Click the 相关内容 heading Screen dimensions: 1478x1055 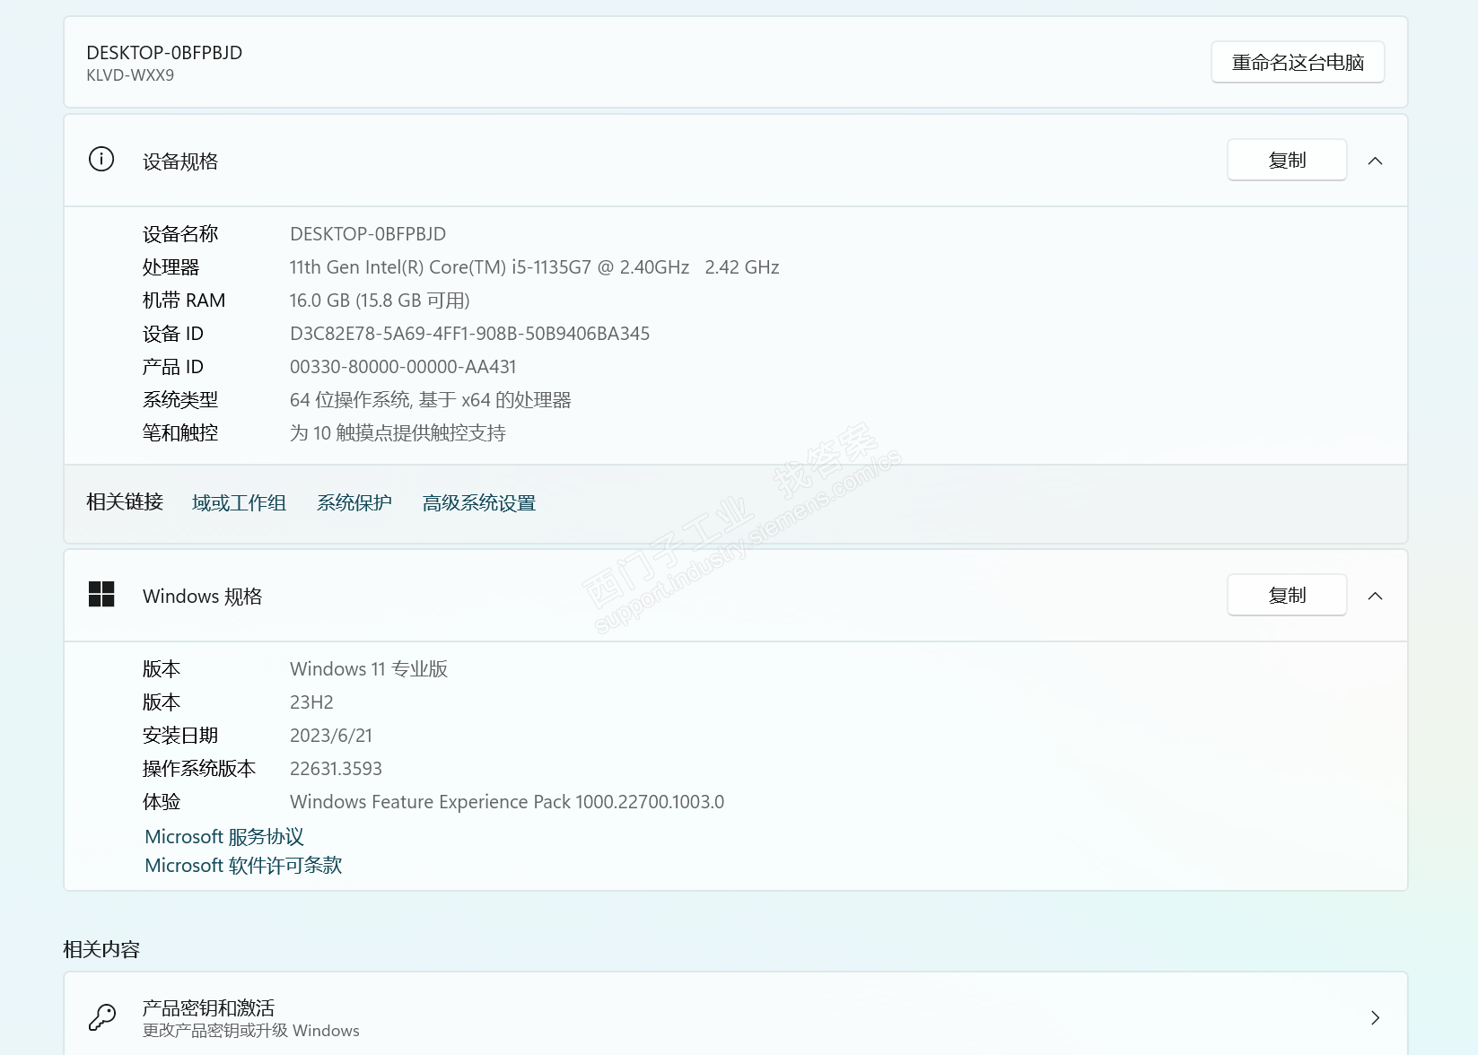(x=101, y=949)
